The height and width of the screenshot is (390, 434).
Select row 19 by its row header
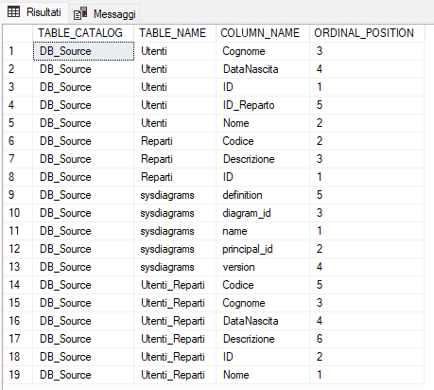[x=18, y=375]
